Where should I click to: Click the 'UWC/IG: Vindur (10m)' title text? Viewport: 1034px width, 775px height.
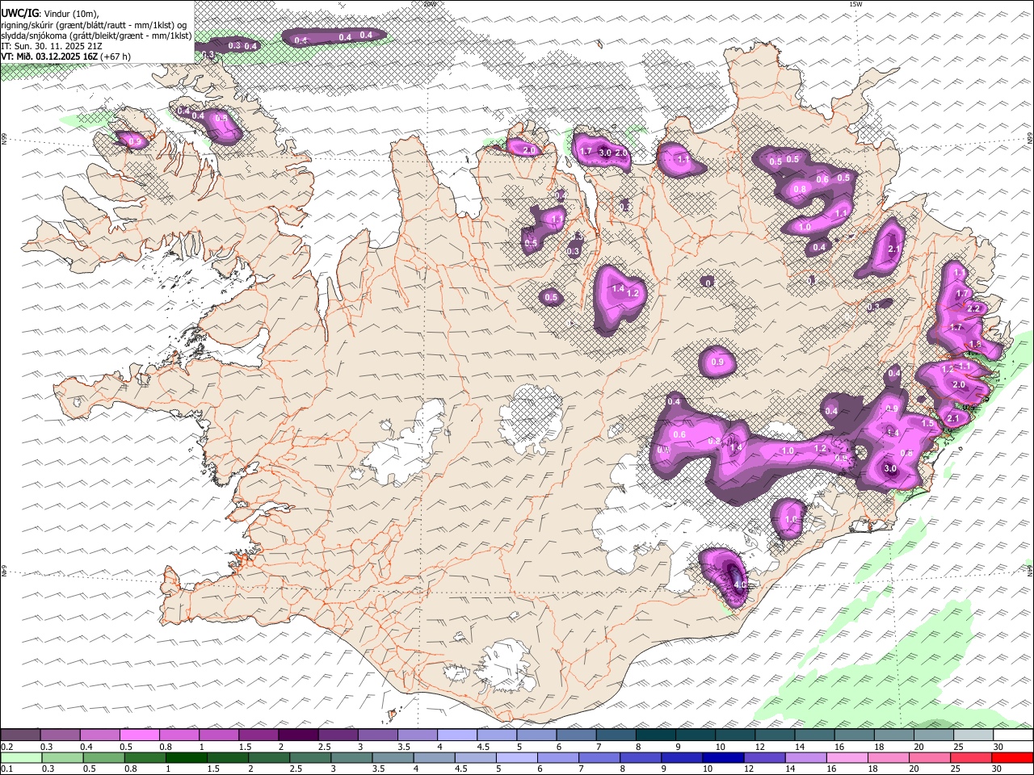49,13
